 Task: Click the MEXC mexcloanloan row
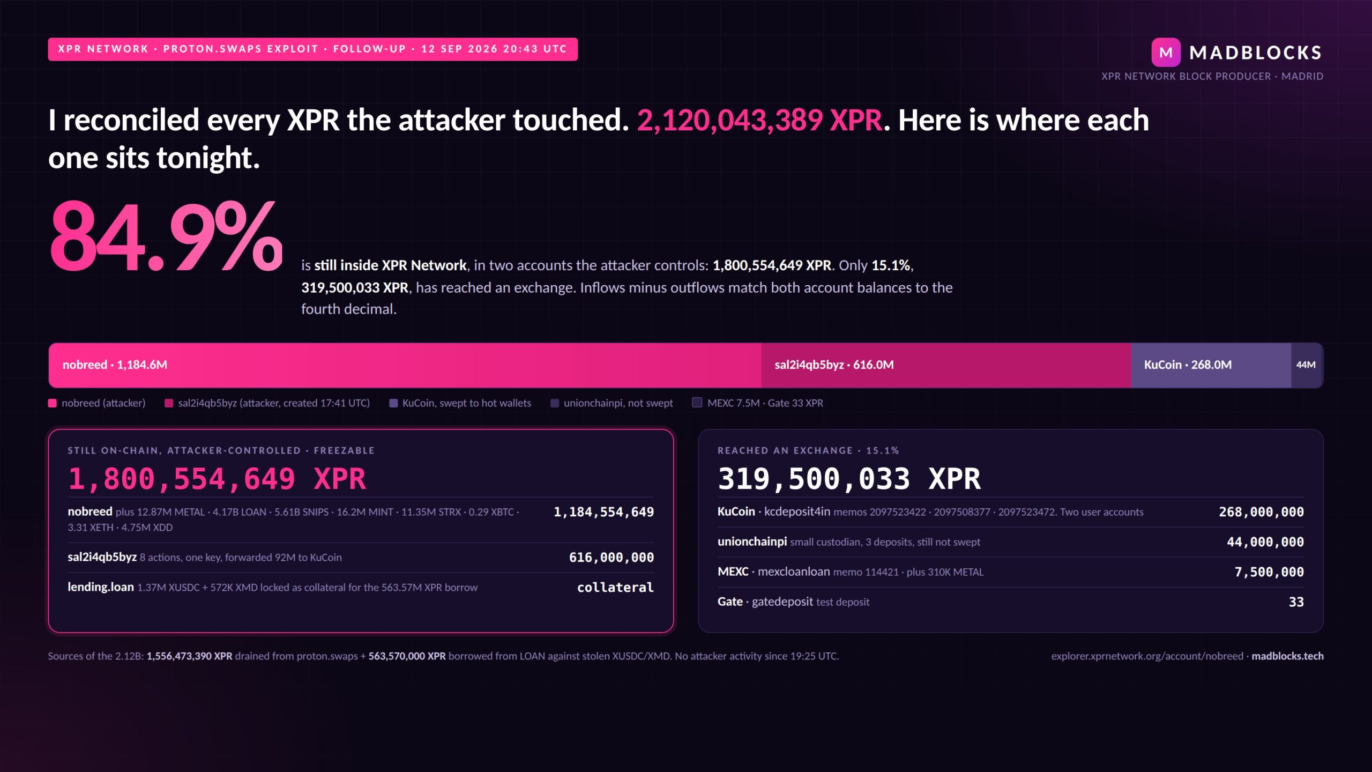[1010, 572]
